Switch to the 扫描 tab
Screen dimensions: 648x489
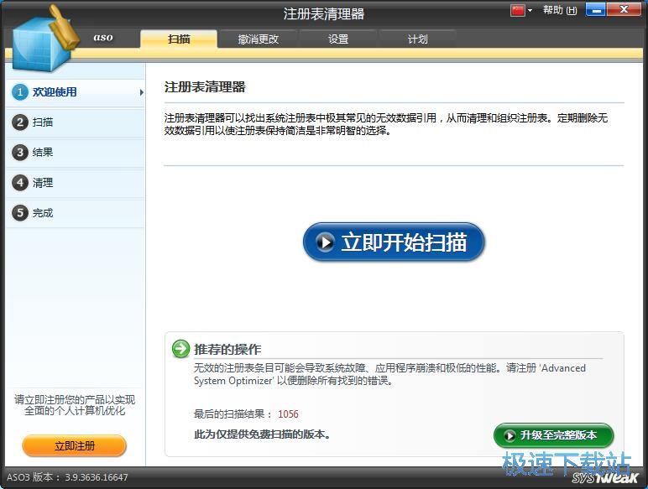click(179, 39)
